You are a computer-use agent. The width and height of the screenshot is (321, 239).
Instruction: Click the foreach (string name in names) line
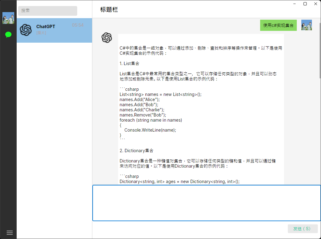151,120
